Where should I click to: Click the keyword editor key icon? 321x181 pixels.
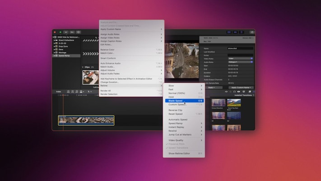pyautogui.click(x=72, y=32)
